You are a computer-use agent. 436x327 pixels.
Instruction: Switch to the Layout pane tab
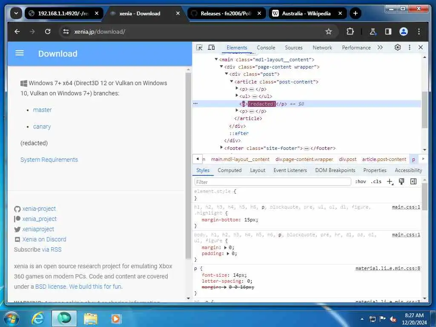coord(258,170)
